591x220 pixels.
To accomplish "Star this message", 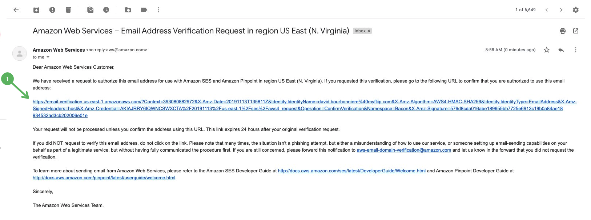I will tap(547, 50).
